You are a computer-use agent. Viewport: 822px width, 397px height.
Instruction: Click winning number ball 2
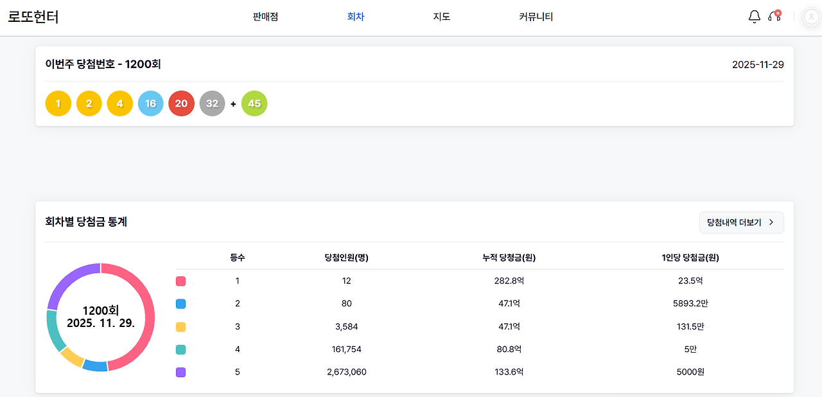pyautogui.click(x=89, y=103)
